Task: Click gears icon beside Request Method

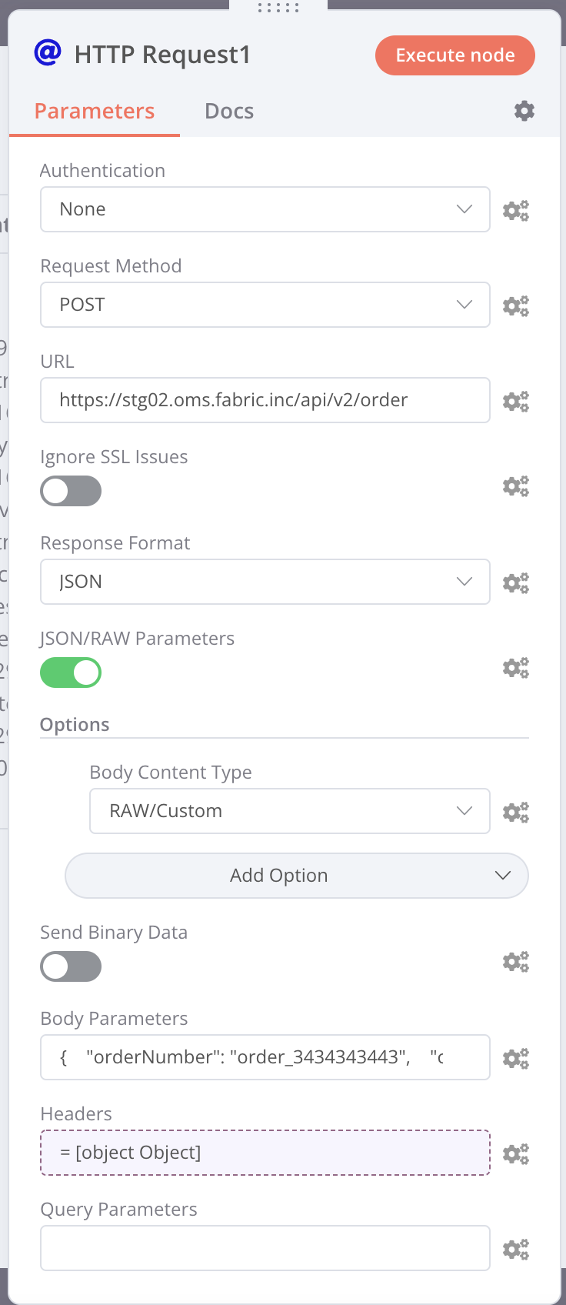Action: click(516, 305)
